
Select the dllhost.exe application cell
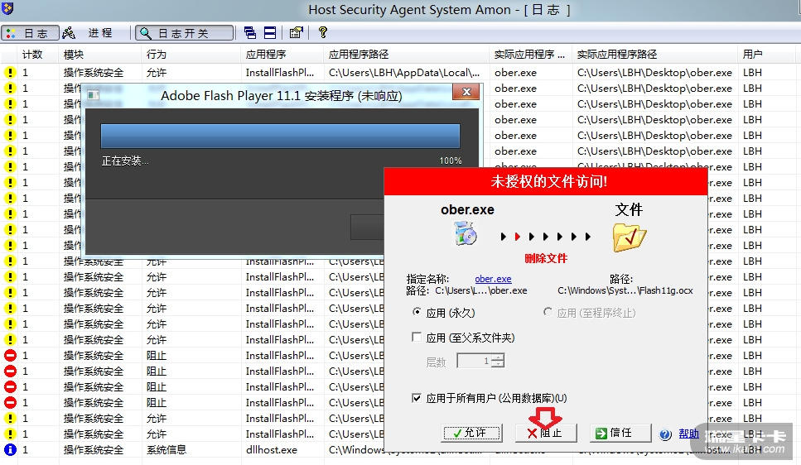click(282, 449)
